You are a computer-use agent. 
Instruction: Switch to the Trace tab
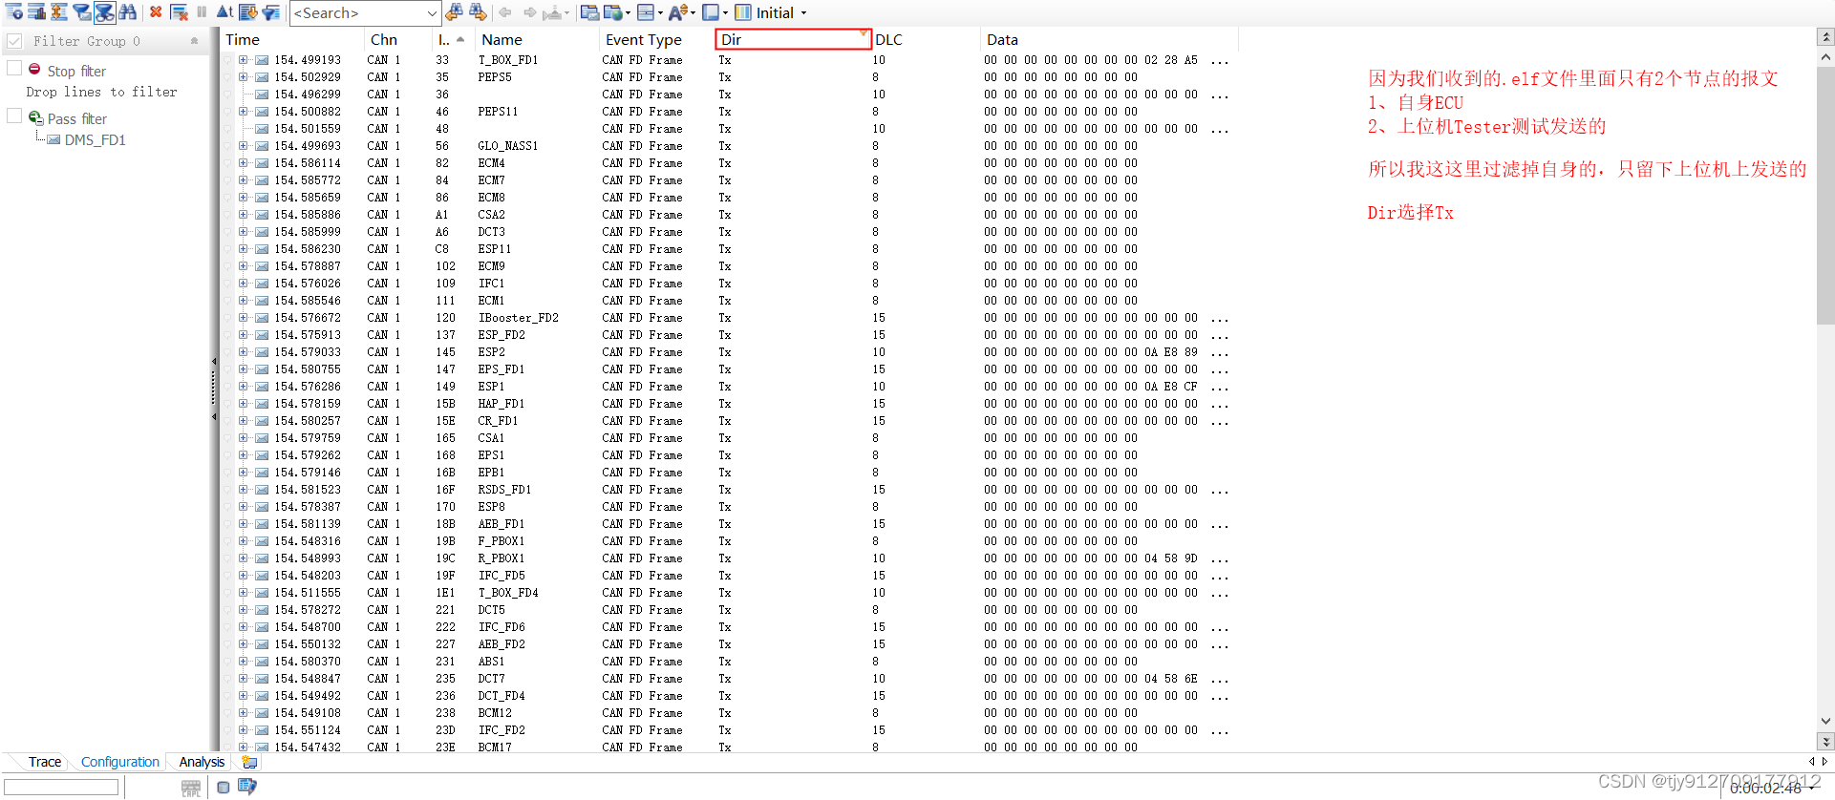(x=45, y=762)
